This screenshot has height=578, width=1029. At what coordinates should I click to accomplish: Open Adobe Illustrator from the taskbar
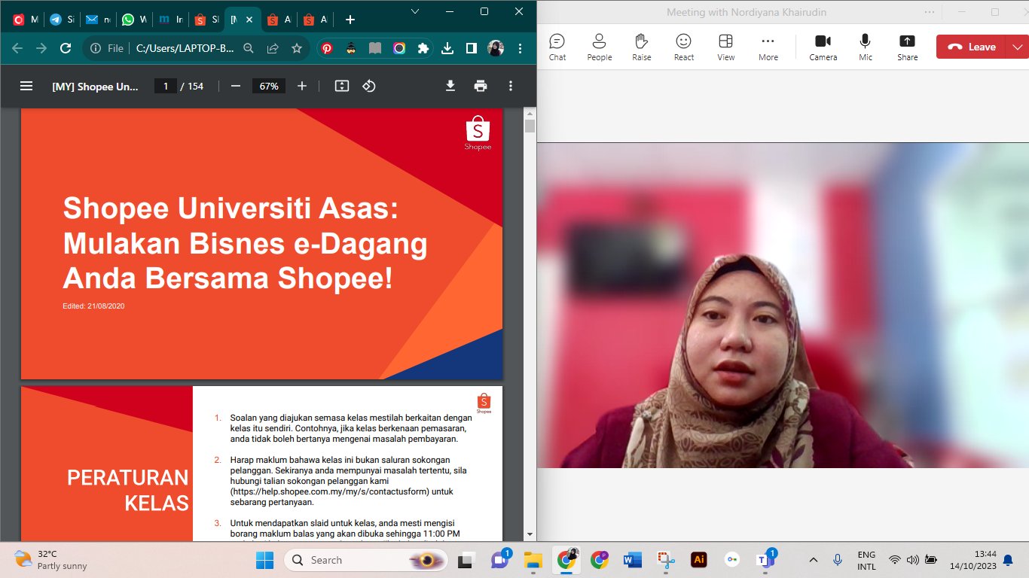coord(698,560)
